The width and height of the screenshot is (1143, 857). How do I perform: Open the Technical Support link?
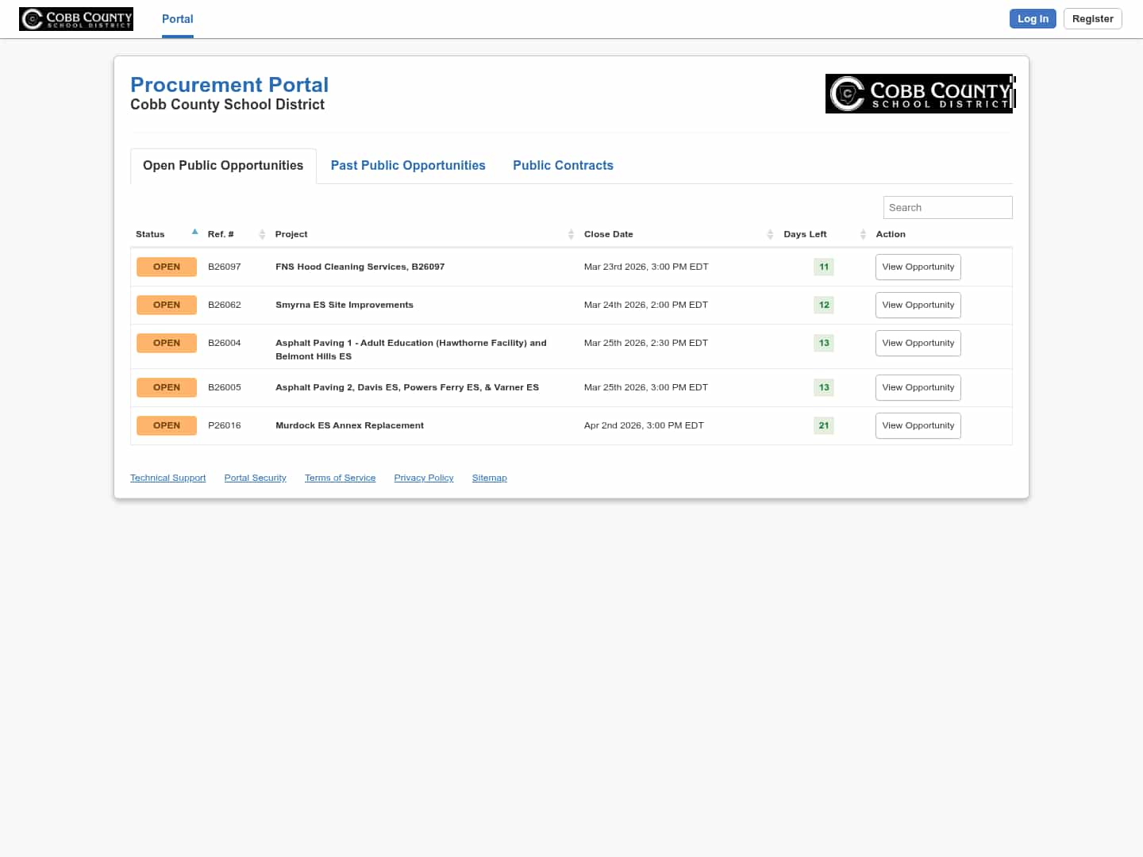(167, 478)
